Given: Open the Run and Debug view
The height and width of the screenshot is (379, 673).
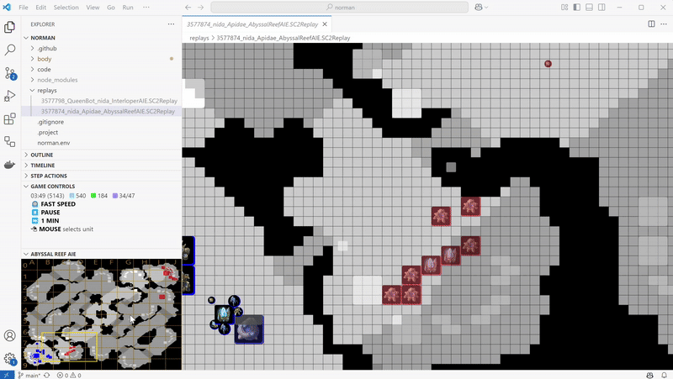Looking at the screenshot, I should 9,96.
